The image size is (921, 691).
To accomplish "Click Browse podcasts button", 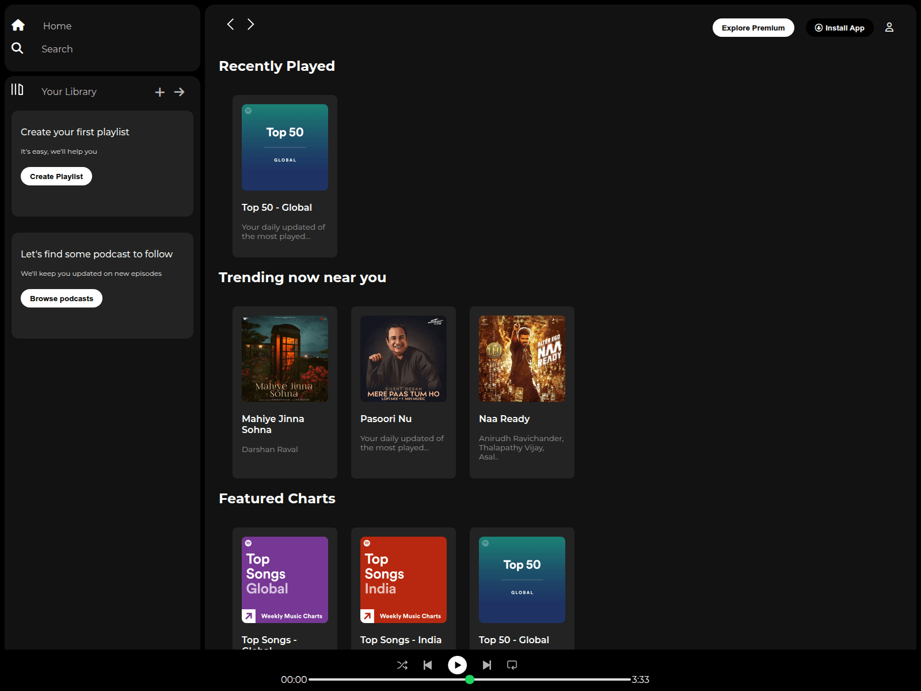I will tap(62, 298).
